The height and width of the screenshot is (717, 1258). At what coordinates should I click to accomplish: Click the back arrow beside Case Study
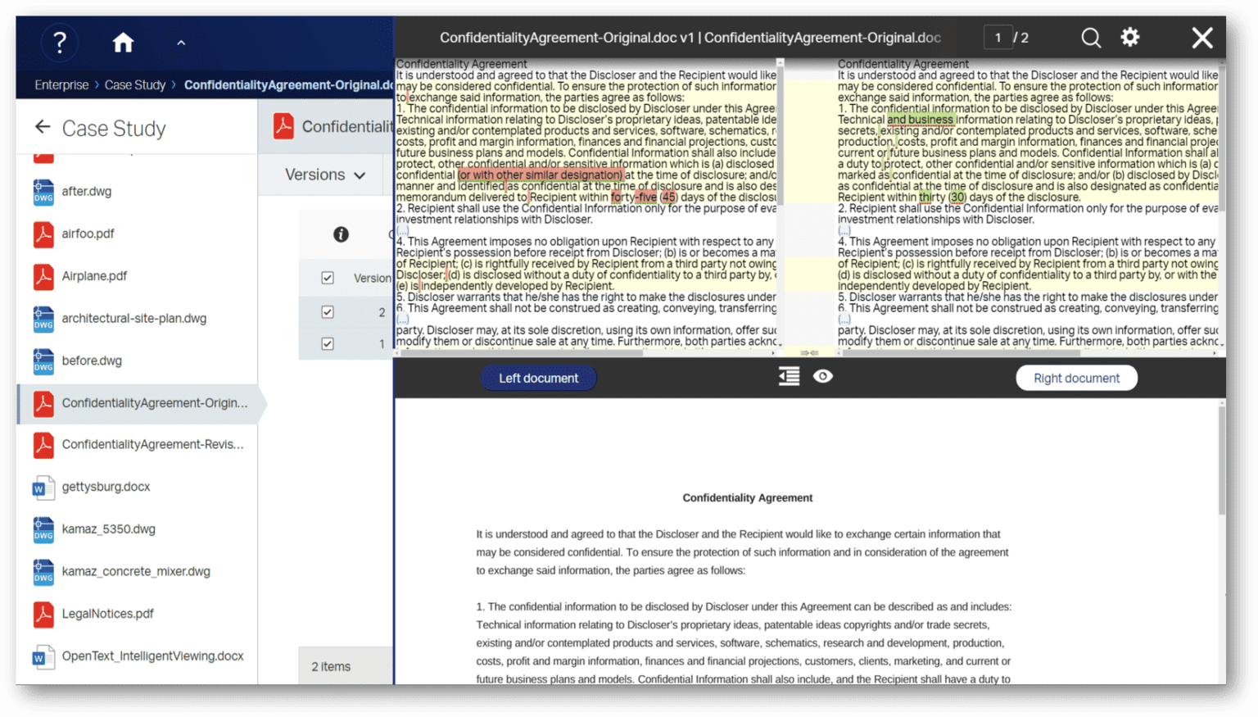pyautogui.click(x=43, y=127)
